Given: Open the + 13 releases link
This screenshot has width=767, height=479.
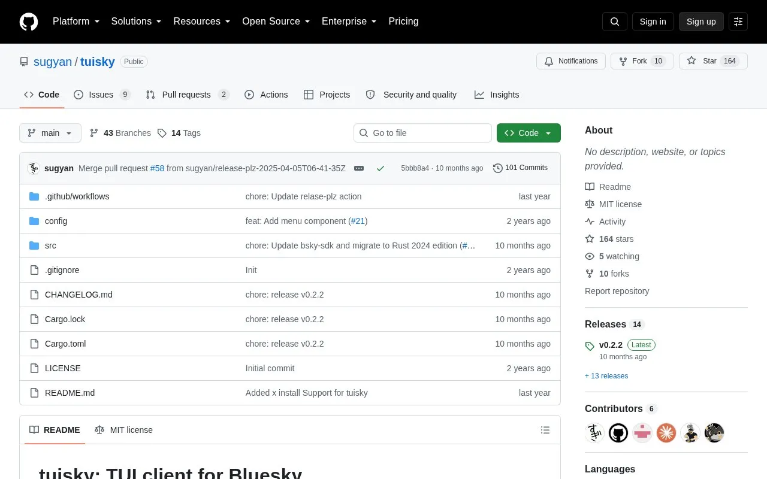Looking at the screenshot, I should coord(606,376).
